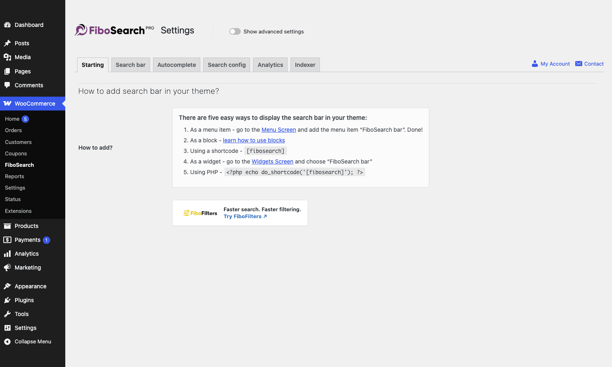Click the Comments bubble icon
This screenshot has height=367, width=612.
pos(7,85)
